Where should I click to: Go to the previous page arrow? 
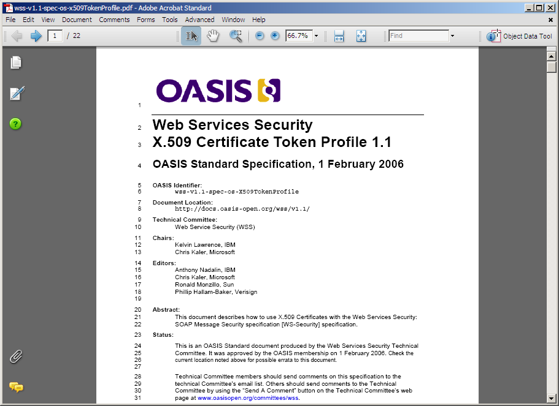pyautogui.click(x=17, y=36)
